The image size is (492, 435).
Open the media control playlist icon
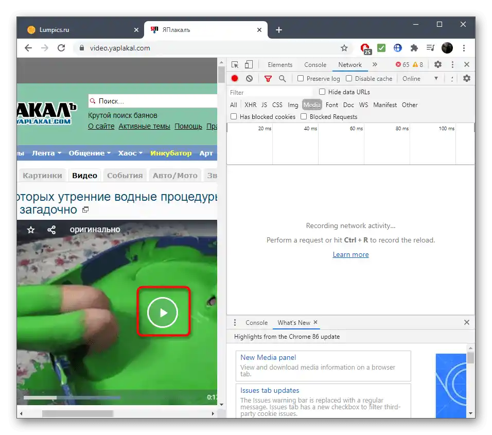(430, 48)
